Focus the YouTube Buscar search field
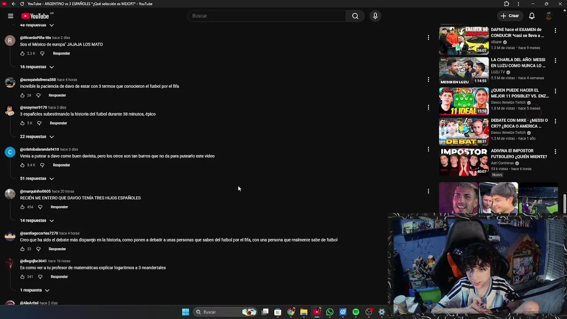 267,16
